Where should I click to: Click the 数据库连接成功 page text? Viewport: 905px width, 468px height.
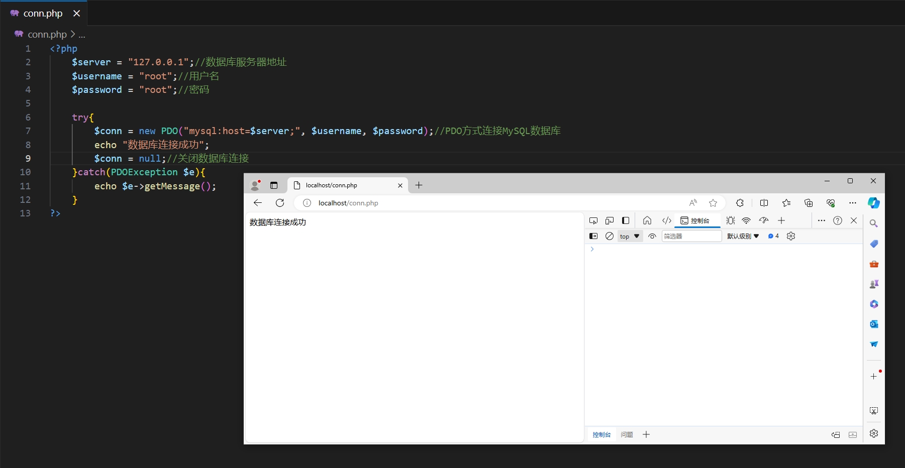pos(277,222)
